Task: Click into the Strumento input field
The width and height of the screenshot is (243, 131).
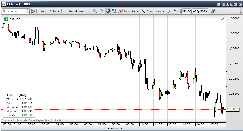Action: [x=14, y=11]
